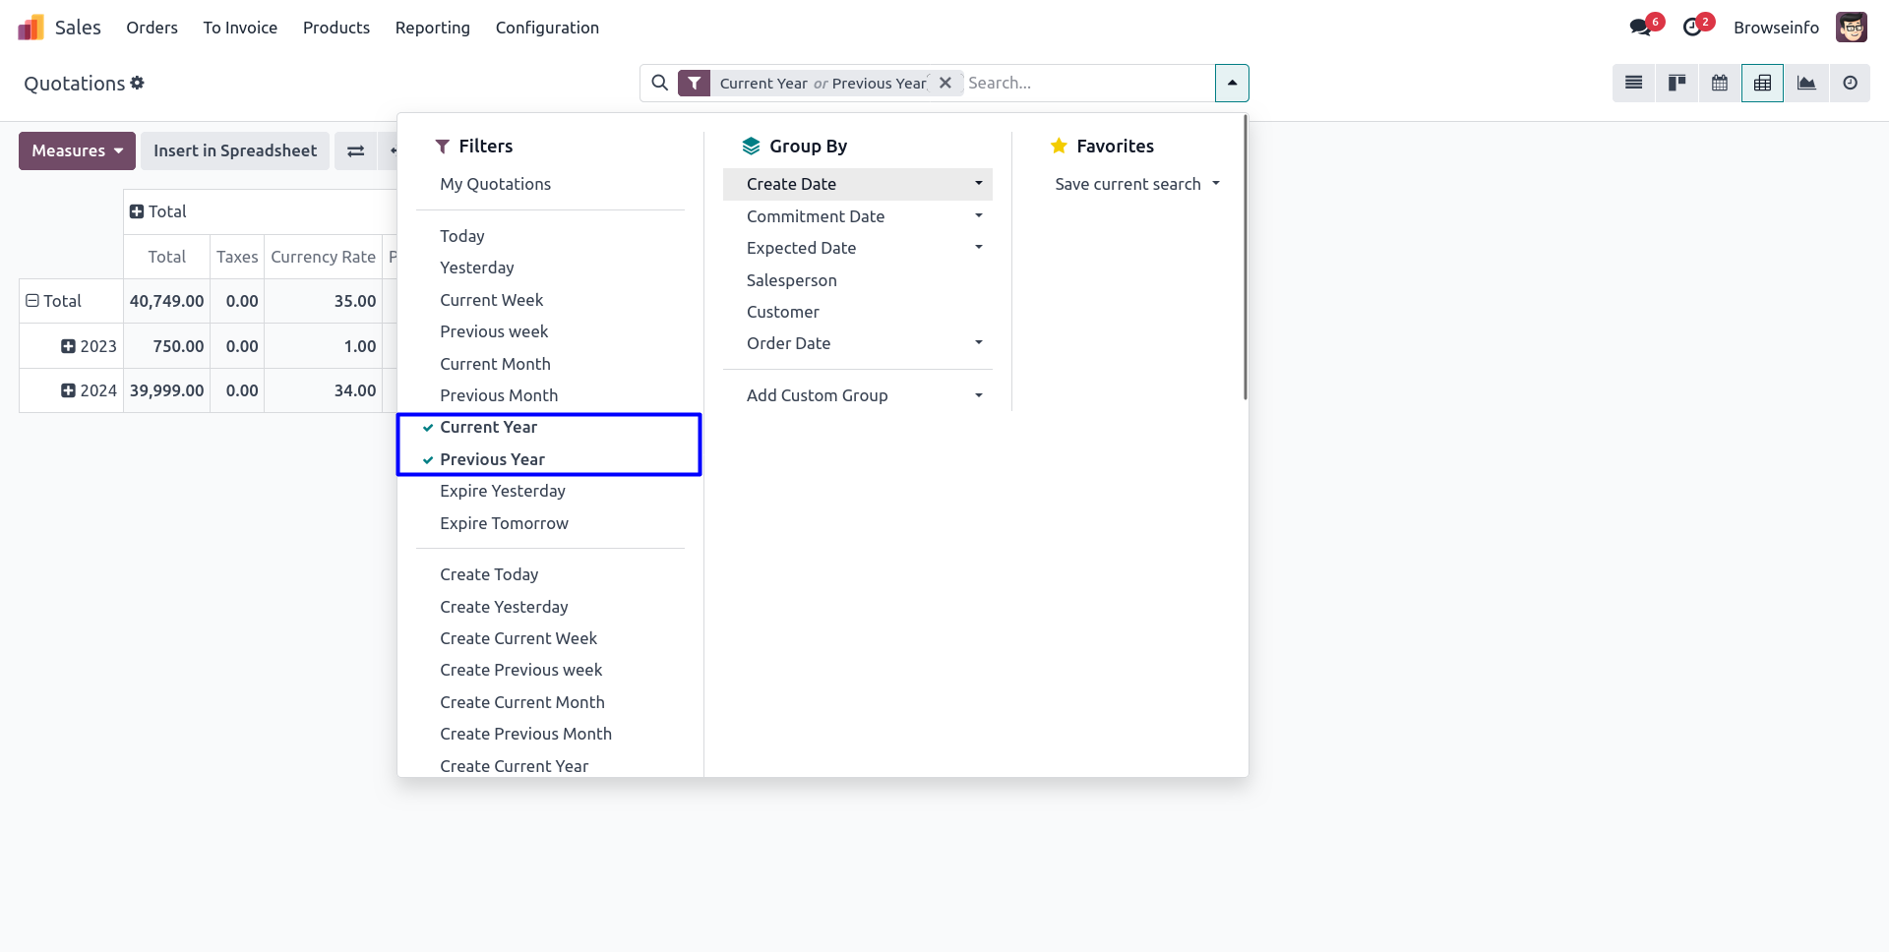
Task: Switch to the List view
Action: click(1633, 84)
